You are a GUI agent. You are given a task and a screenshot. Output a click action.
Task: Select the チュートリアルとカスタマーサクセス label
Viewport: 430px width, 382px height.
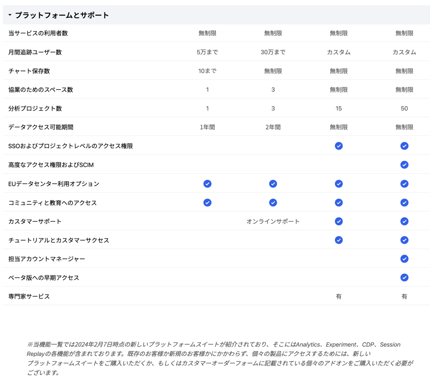click(x=59, y=240)
